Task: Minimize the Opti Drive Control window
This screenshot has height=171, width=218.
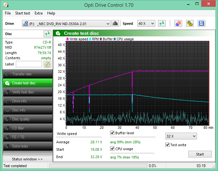Action: (188, 4)
